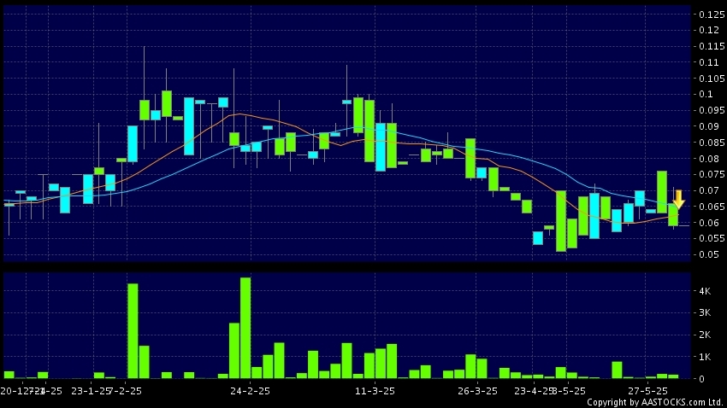
Task: Select the 1K volume axis label
Action: [705, 357]
